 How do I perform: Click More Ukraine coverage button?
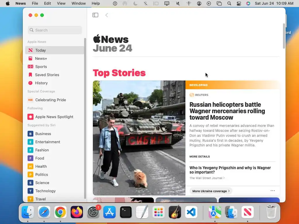211,191
